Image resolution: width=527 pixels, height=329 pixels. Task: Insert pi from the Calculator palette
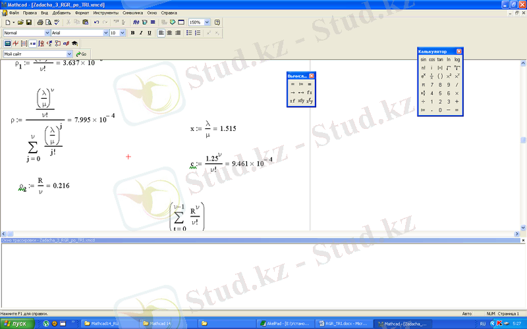pos(423,85)
